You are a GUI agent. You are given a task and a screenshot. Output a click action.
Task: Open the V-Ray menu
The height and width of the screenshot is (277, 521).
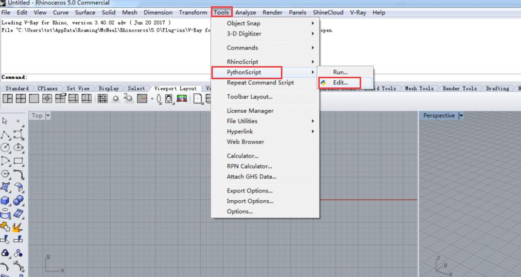[358, 12]
